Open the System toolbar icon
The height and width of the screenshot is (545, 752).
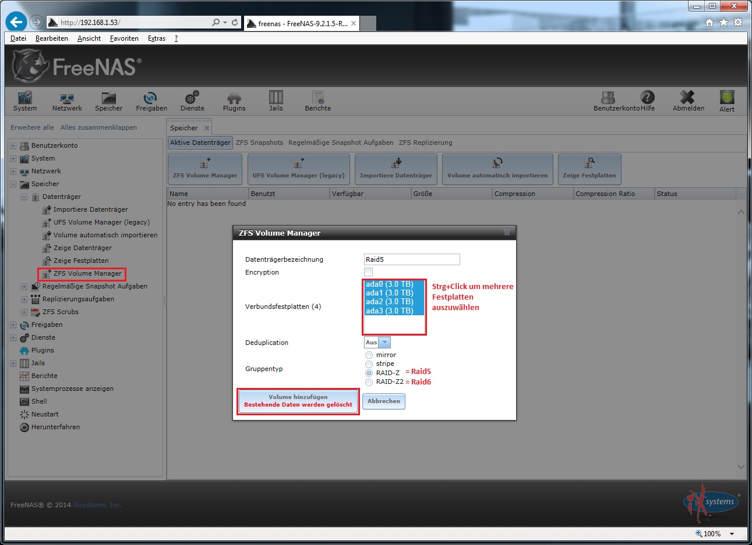[25, 101]
